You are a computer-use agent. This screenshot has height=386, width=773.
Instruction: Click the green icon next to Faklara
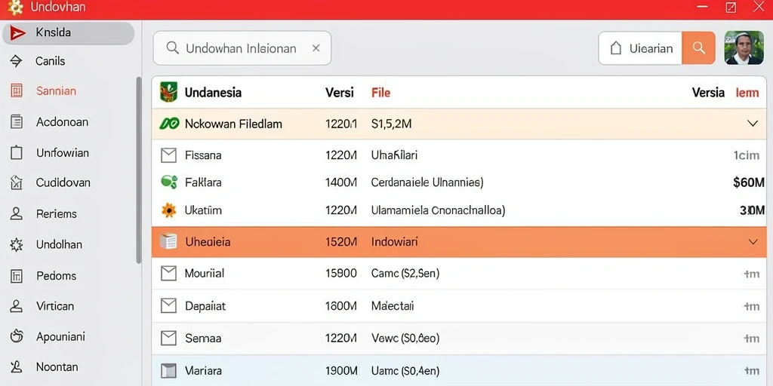169,182
